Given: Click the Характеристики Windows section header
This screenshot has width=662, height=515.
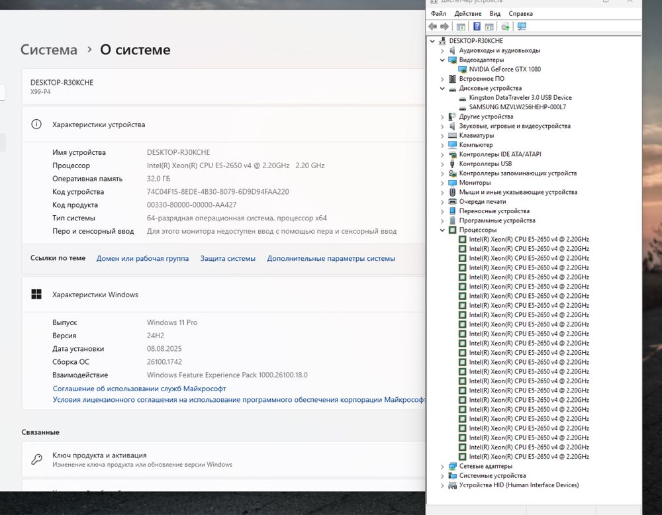Looking at the screenshot, I should [x=224, y=294].
